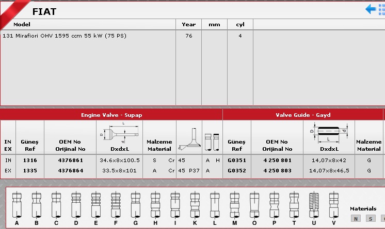
Task: Select valve stem tip type A
Action: [17, 207]
